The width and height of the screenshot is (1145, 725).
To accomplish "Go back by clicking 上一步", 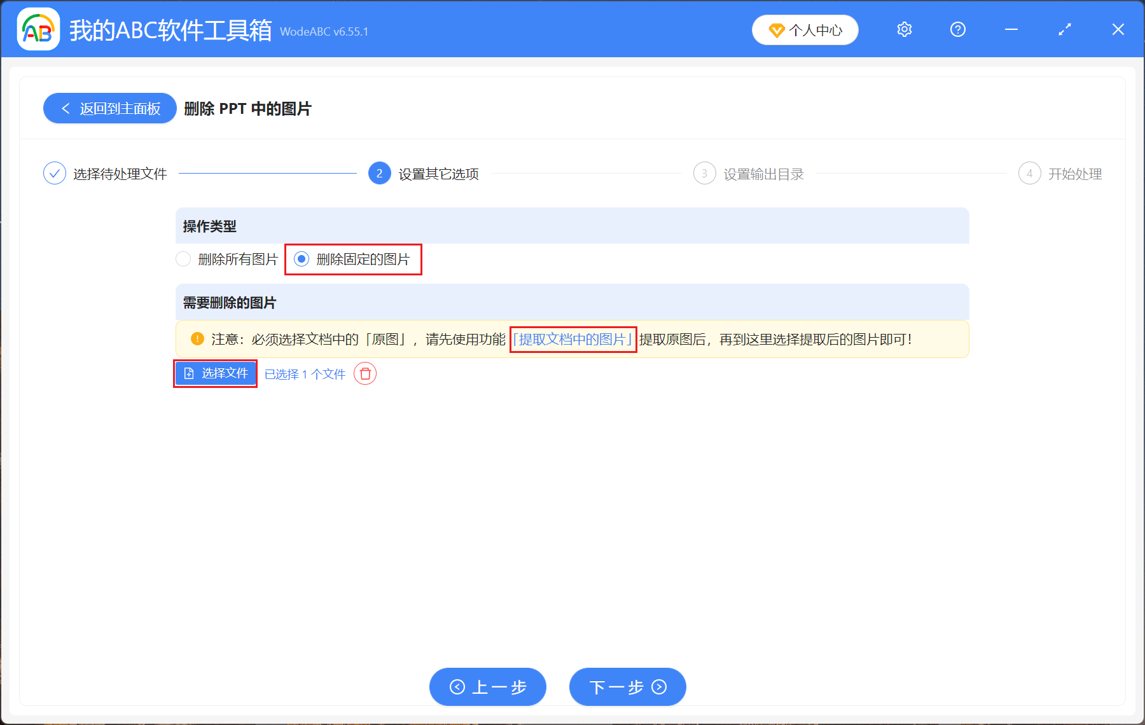I will [x=487, y=687].
